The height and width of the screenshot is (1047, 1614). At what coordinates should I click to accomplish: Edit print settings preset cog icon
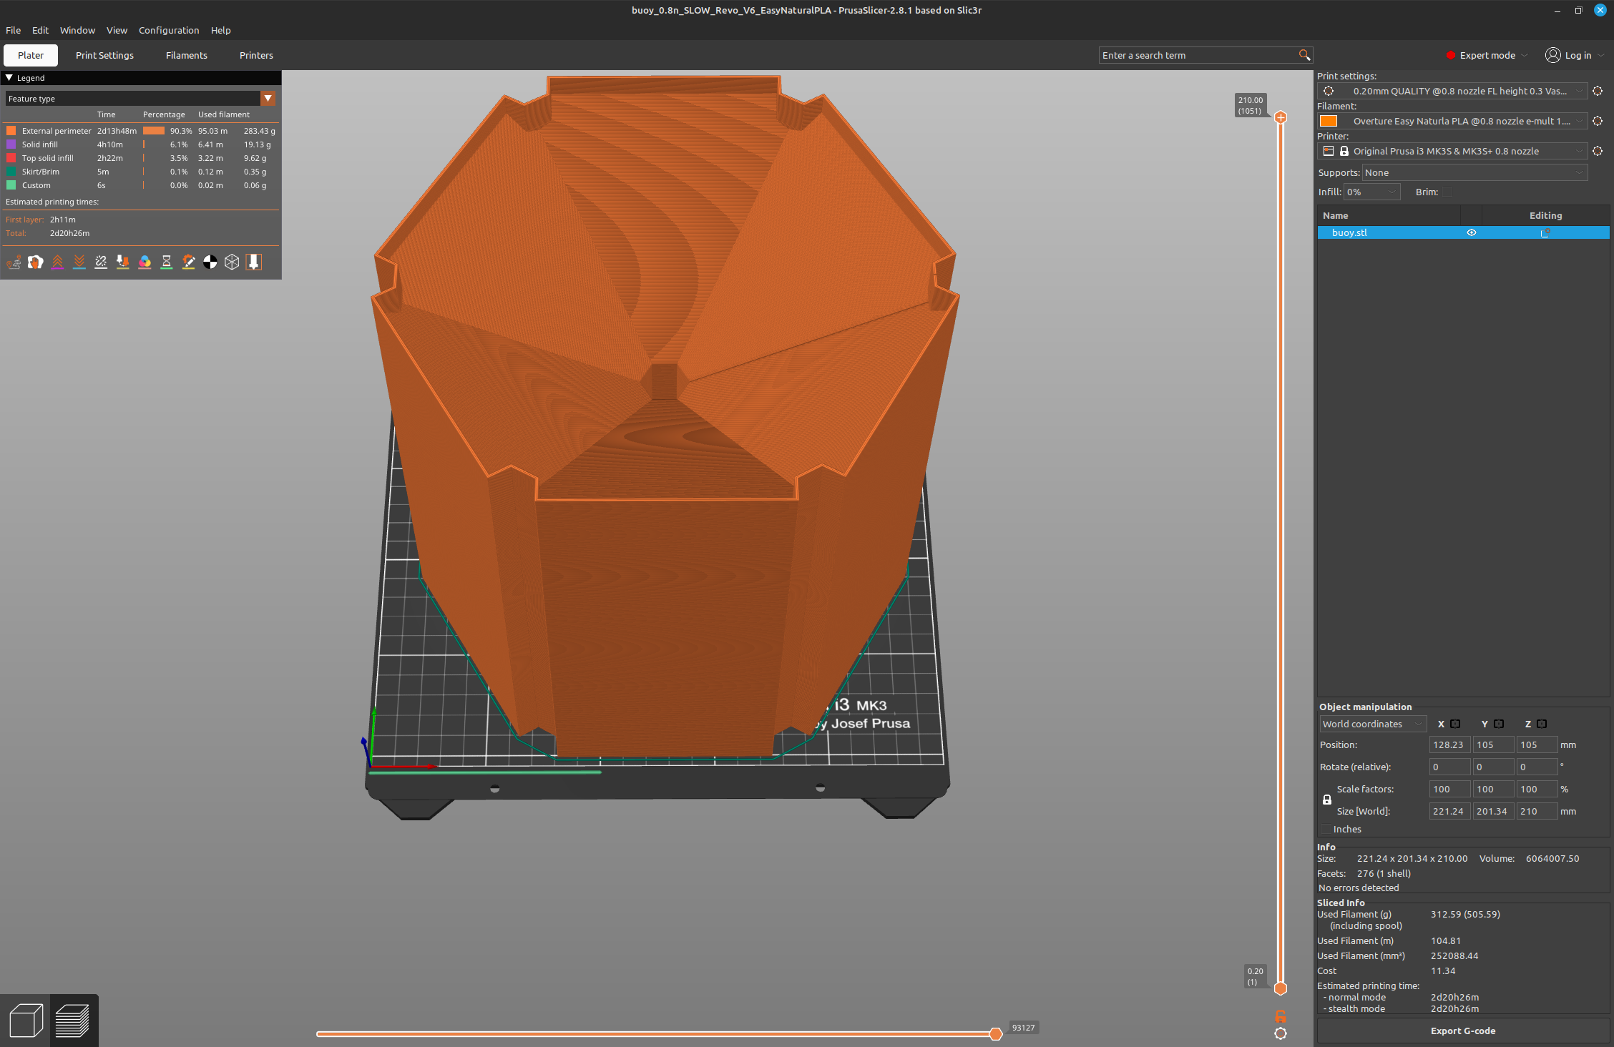coord(1598,91)
